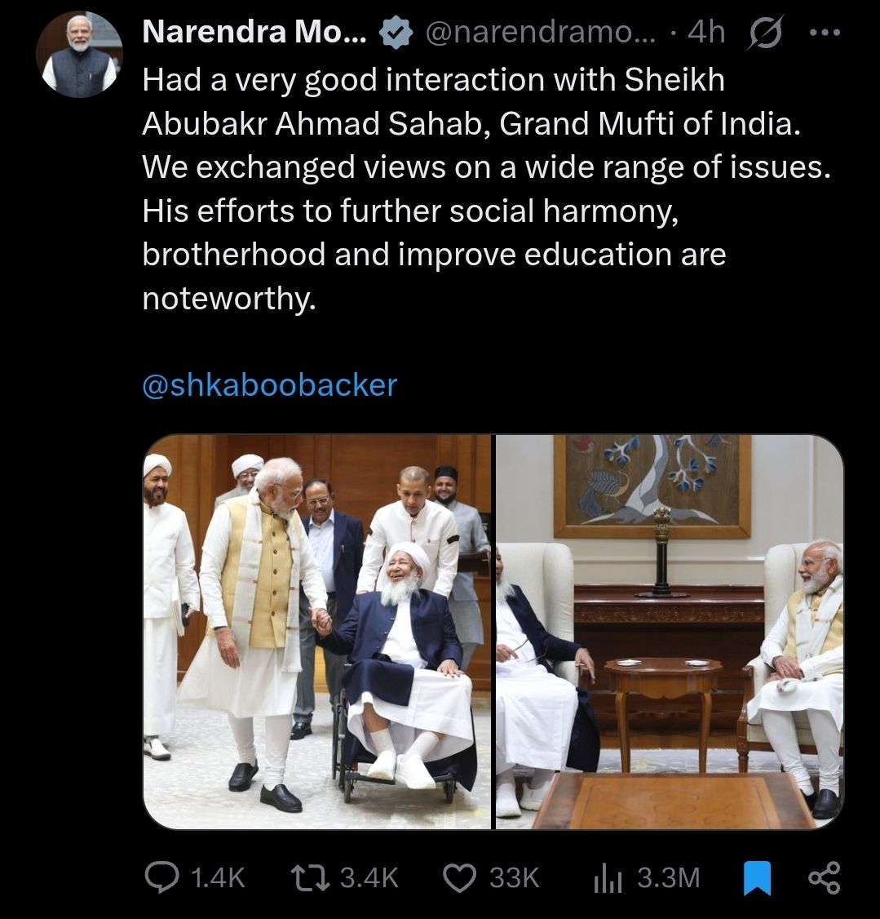Image resolution: width=880 pixels, height=919 pixels.
Task: Click the Grok slash circle icon
Action: pyautogui.click(x=764, y=33)
